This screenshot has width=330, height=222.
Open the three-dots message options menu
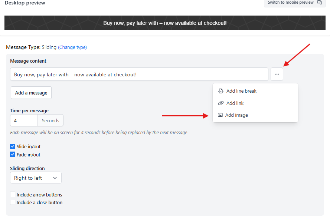[277, 74]
